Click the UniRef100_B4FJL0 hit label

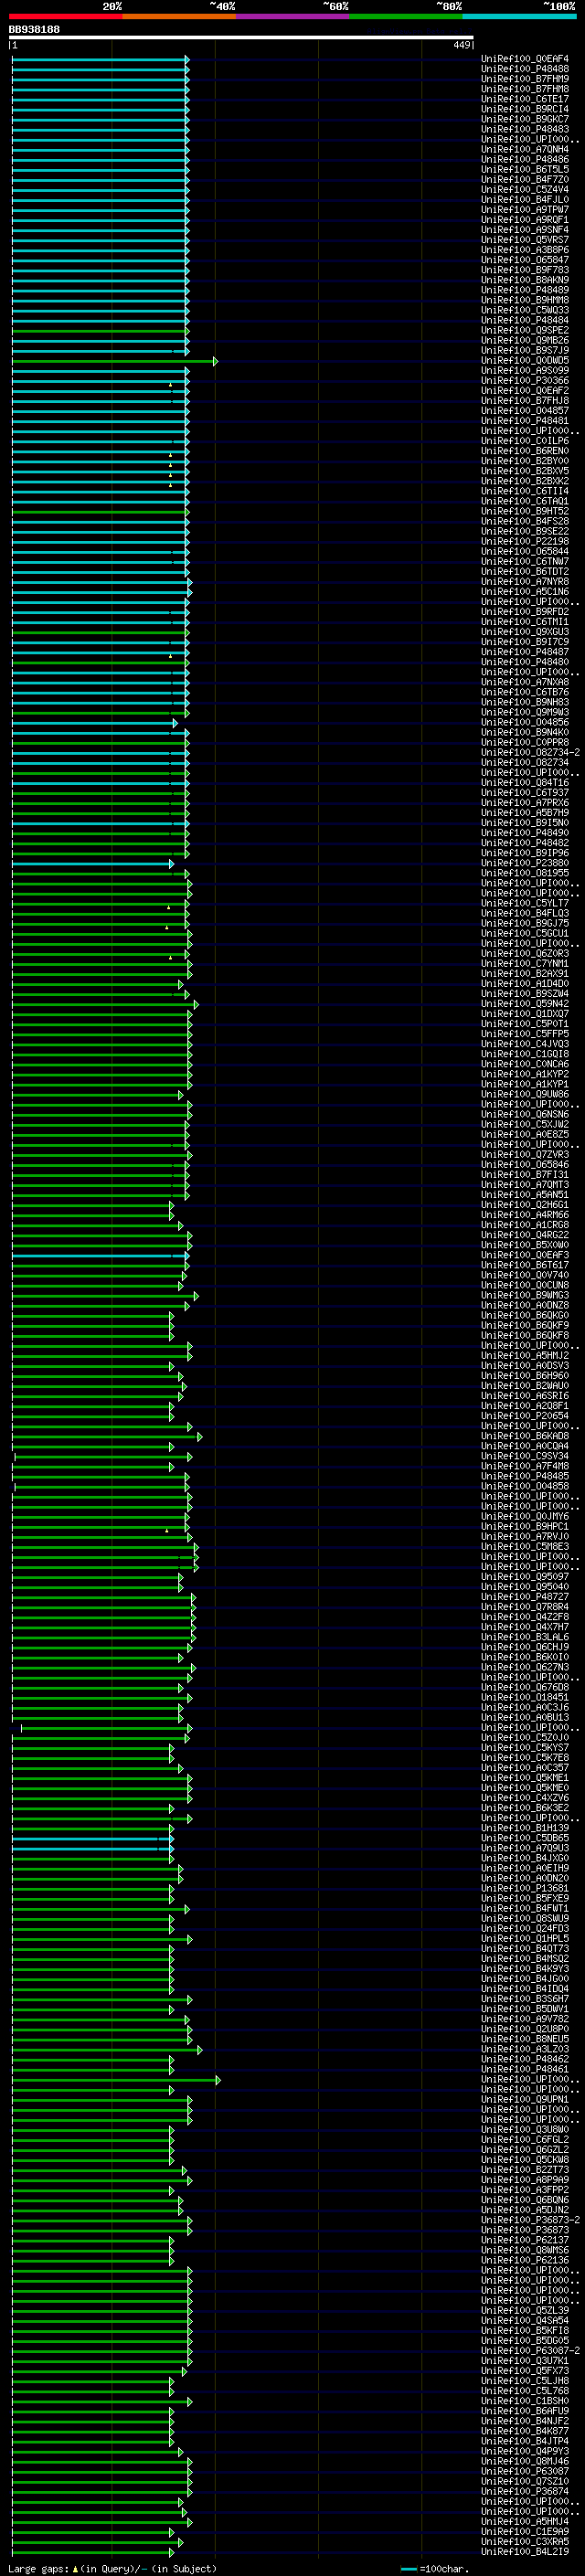pyautogui.click(x=525, y=199)
